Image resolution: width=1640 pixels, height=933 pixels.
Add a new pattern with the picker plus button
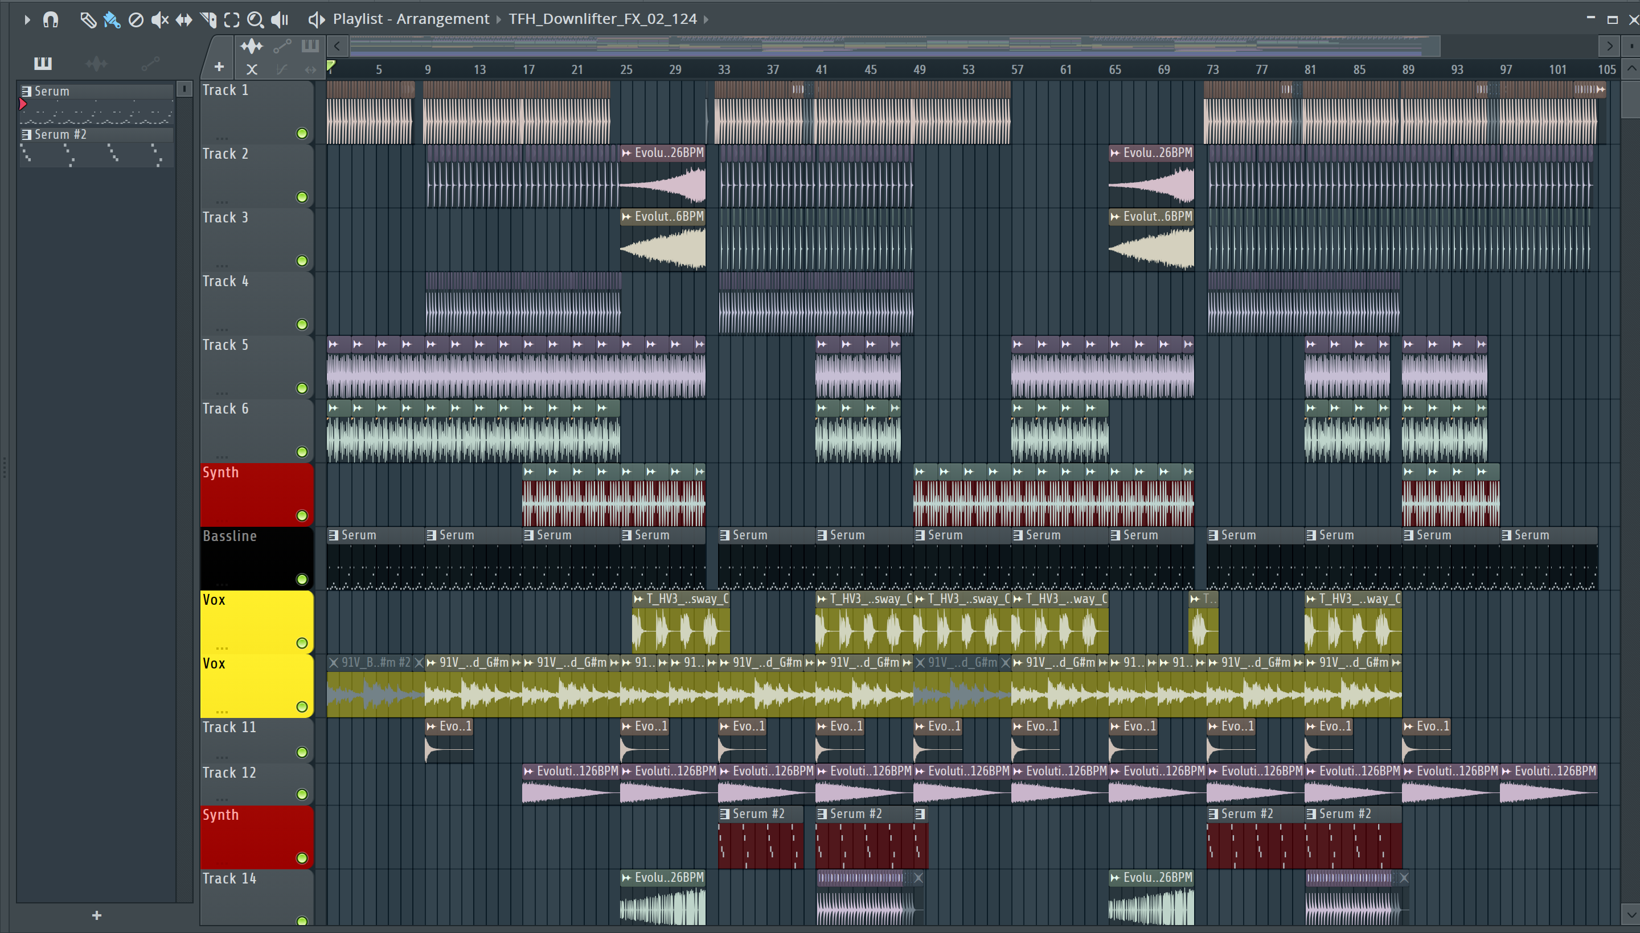[97, 915]
